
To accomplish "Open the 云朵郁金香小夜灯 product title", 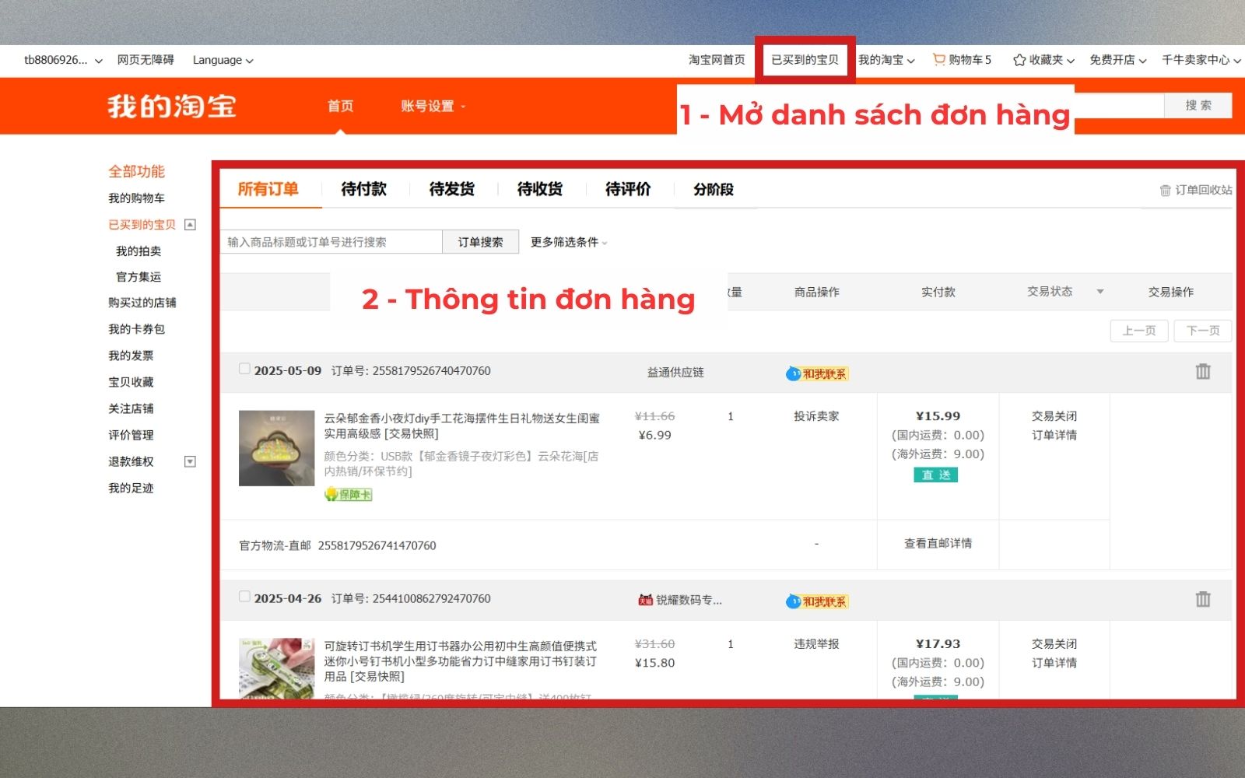I will [x=461, y=426].
